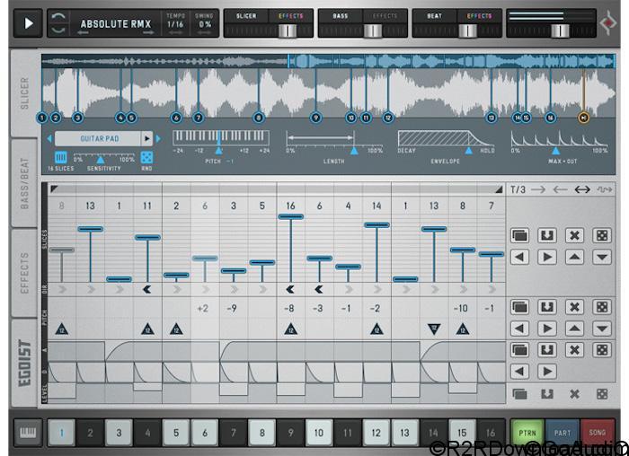Copy the attack/decay envelope lane
This screenshot has width=629, height=456.
point(519,350)
